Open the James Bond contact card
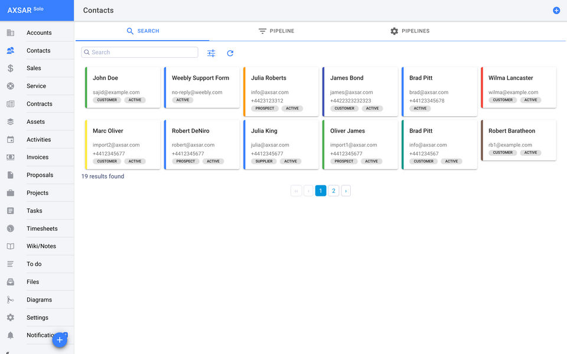 [360, 87]
